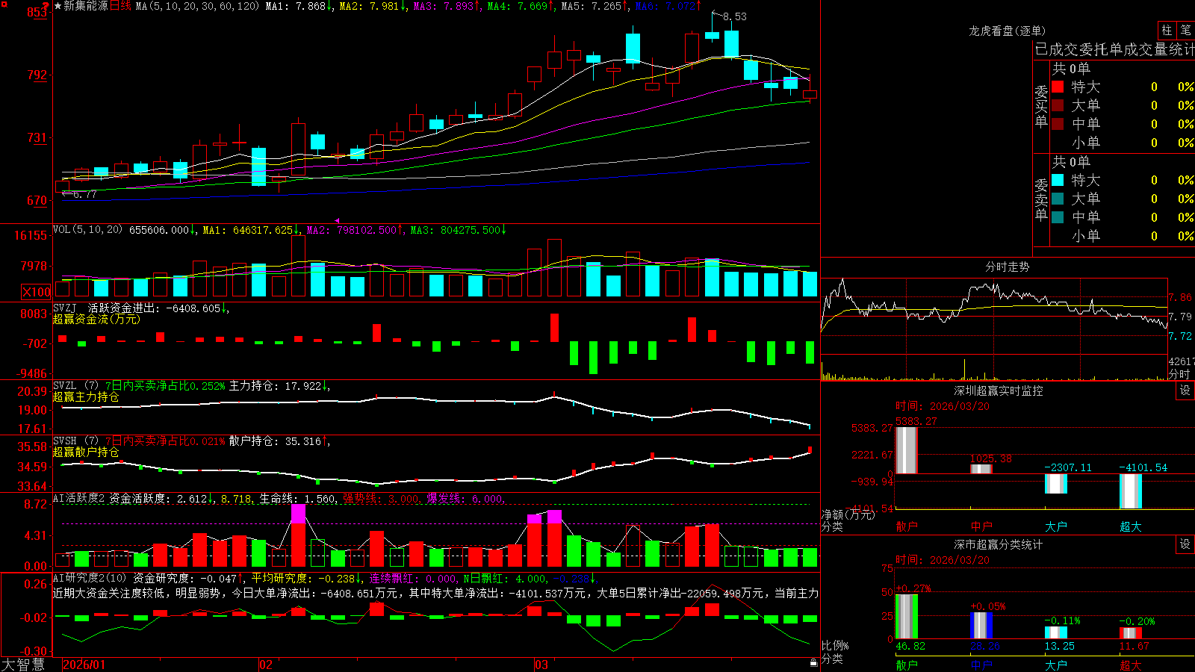The height and width of the screenshot is (672, 1195).
Task: Click the teal 中单 sell order swatch
Action: click(x=1058, y=217)
